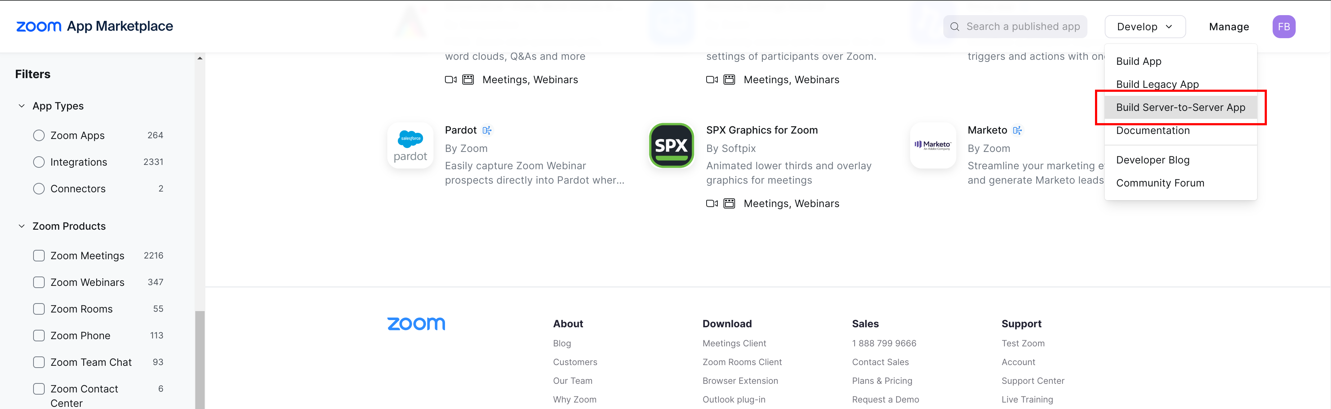Choose Documentation from the Develop menu

pos(1153,130)
